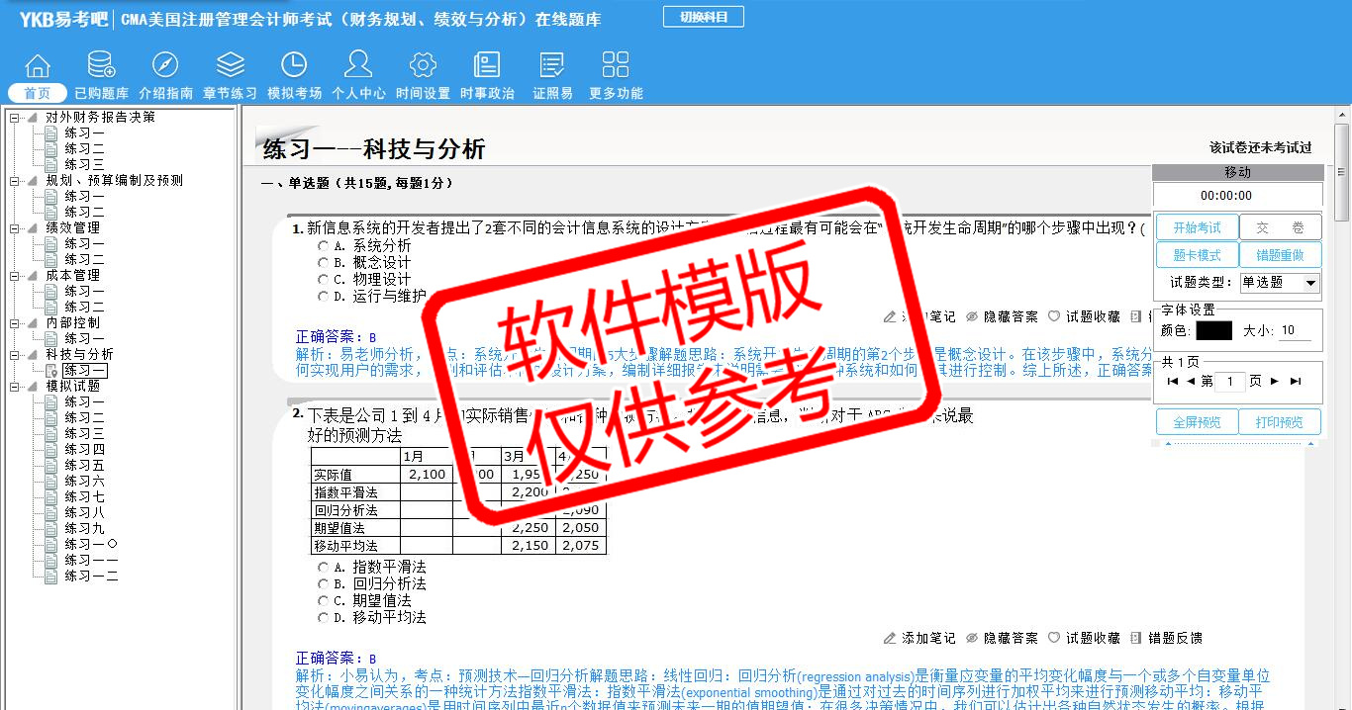Open 练习七 under 模拟试题
The image size is (1352, 710).
(84, 496)
